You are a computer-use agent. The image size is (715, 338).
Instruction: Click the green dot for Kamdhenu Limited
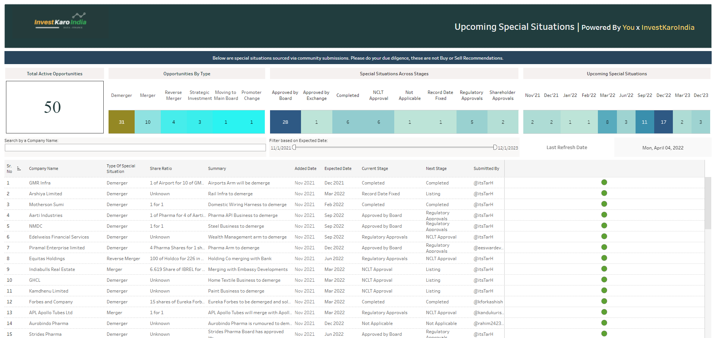click(x=604, y=290)
